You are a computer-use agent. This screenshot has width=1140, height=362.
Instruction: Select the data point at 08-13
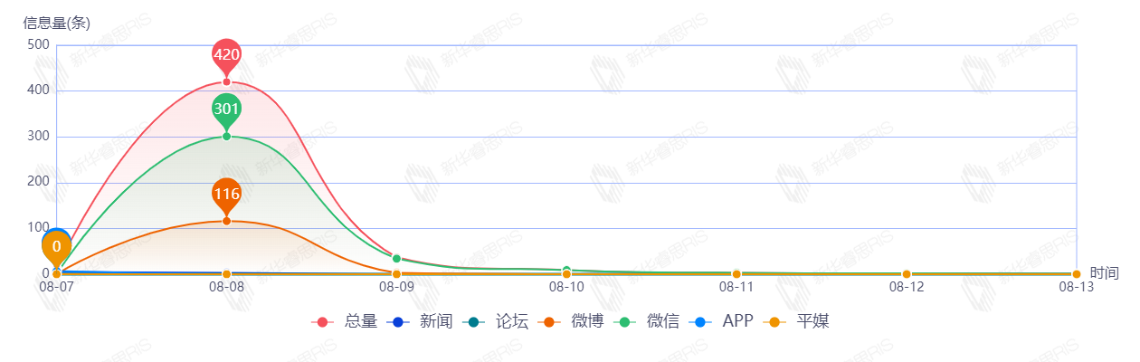pyautogui.click(x=1076, y=274)
